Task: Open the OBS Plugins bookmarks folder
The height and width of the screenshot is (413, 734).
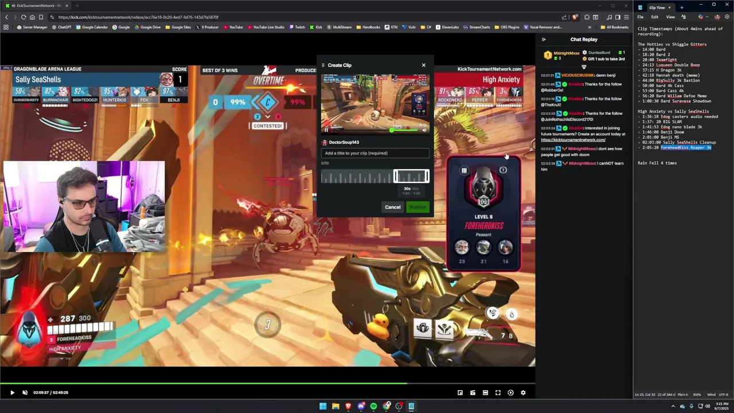Action: click(506, 27)
